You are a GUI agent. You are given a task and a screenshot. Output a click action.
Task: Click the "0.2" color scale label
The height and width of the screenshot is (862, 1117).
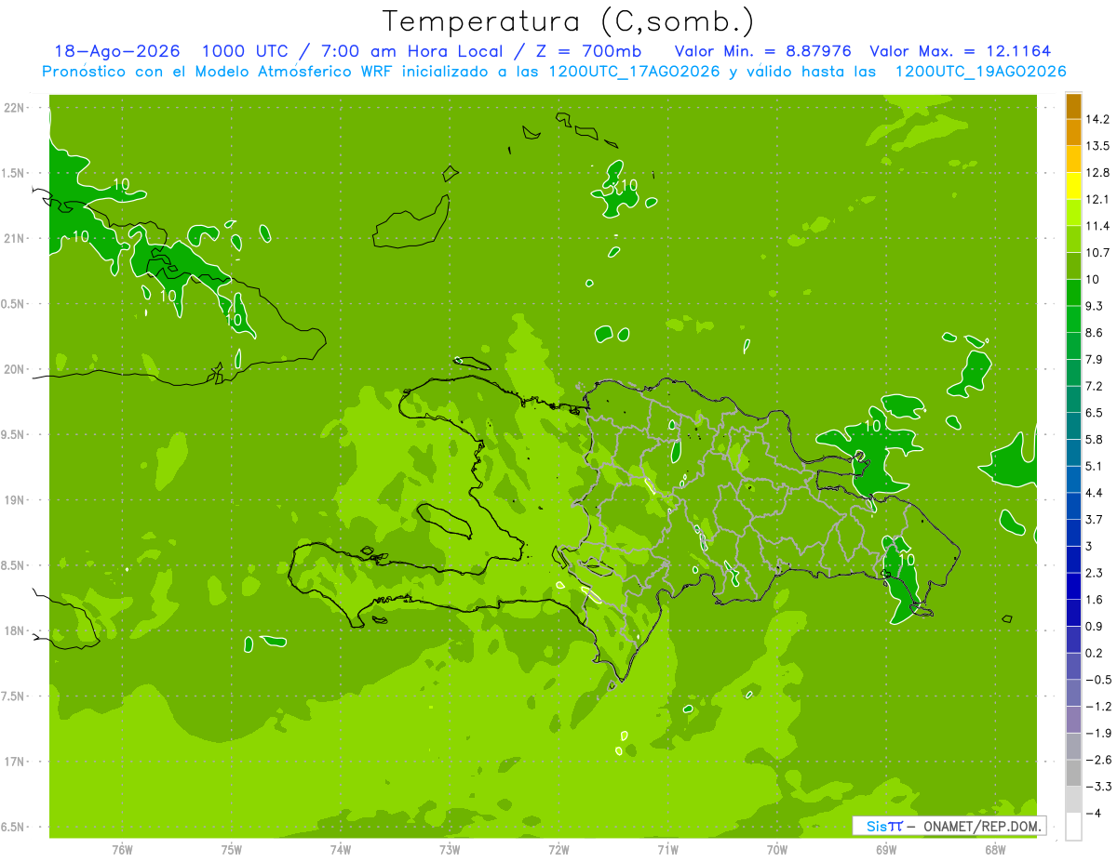coord(1095,654)
